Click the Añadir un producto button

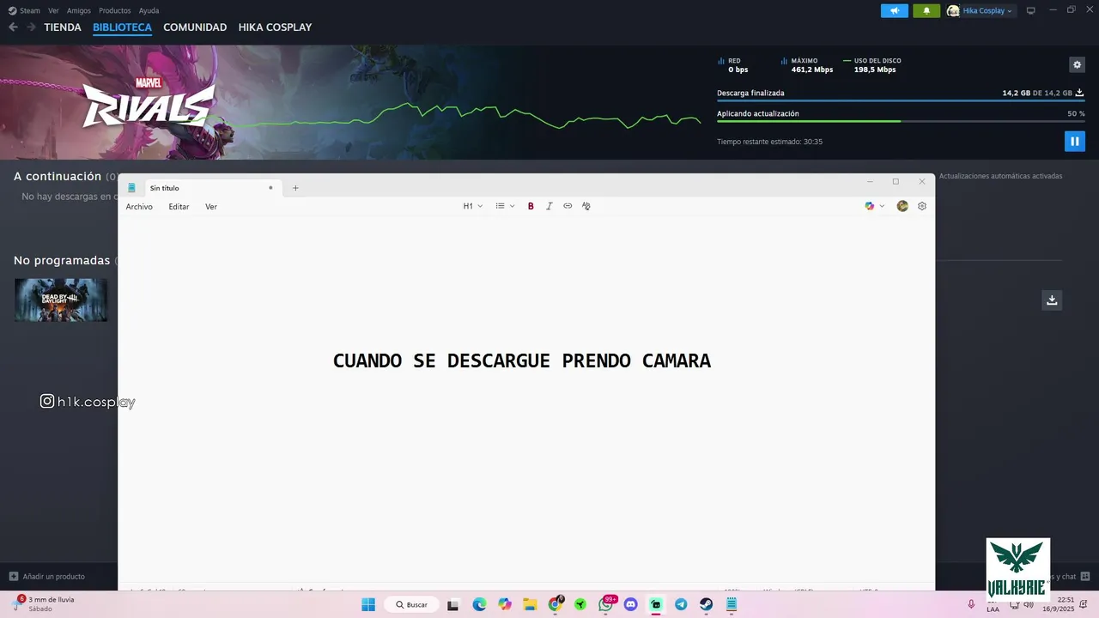click(x=46, y=577)
